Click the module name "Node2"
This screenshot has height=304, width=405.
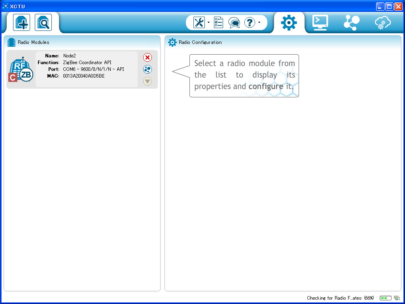click(70, 56)
